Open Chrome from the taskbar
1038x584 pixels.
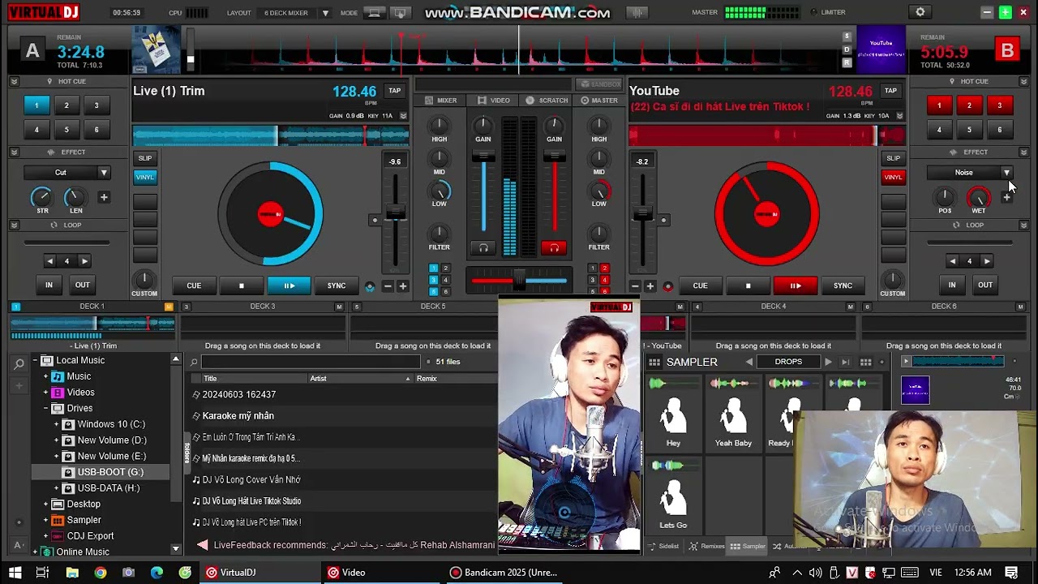100,573
